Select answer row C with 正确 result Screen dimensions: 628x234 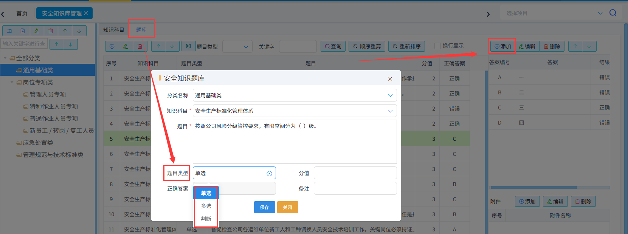[x=549, y=108]
